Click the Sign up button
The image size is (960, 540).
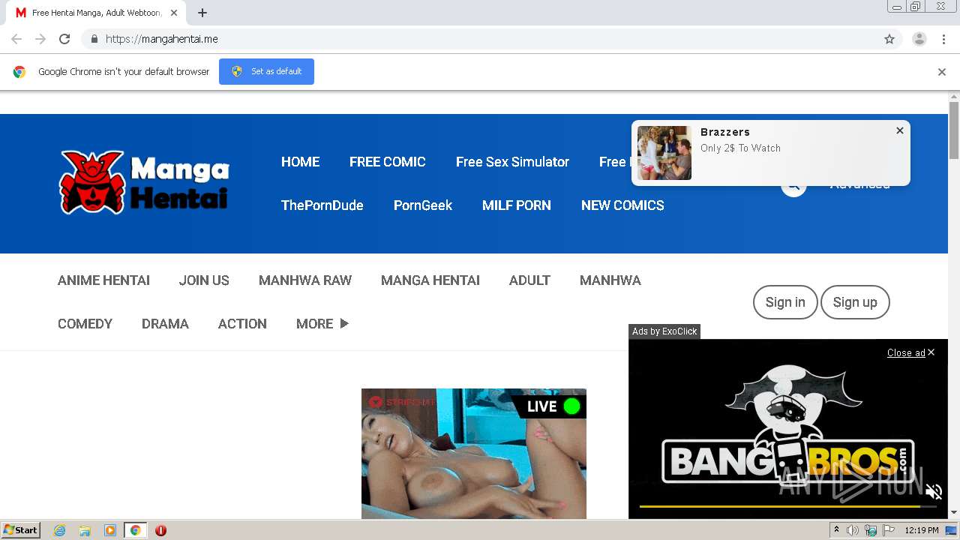(855, 302)
